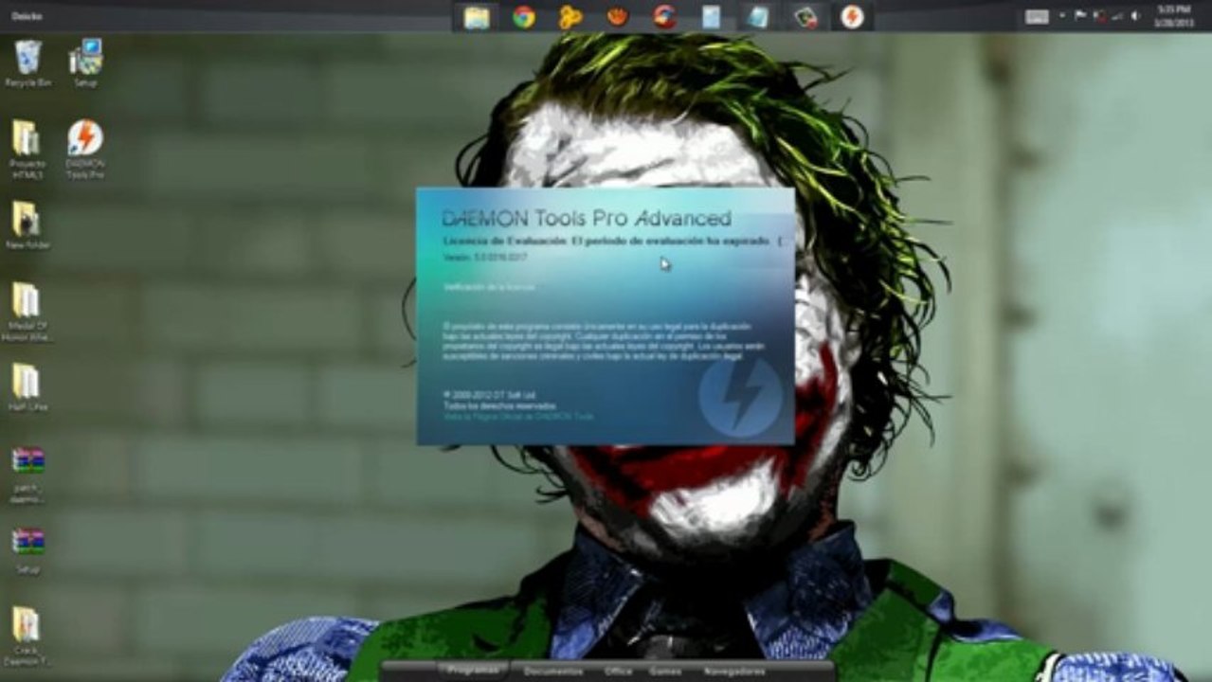Launch Google Chrome from the top dock

tap(524, 17)
